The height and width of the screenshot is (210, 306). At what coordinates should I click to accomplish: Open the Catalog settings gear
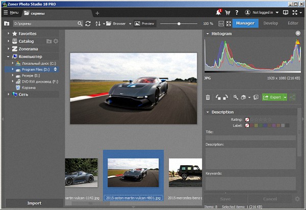click(x=56, y=41)
